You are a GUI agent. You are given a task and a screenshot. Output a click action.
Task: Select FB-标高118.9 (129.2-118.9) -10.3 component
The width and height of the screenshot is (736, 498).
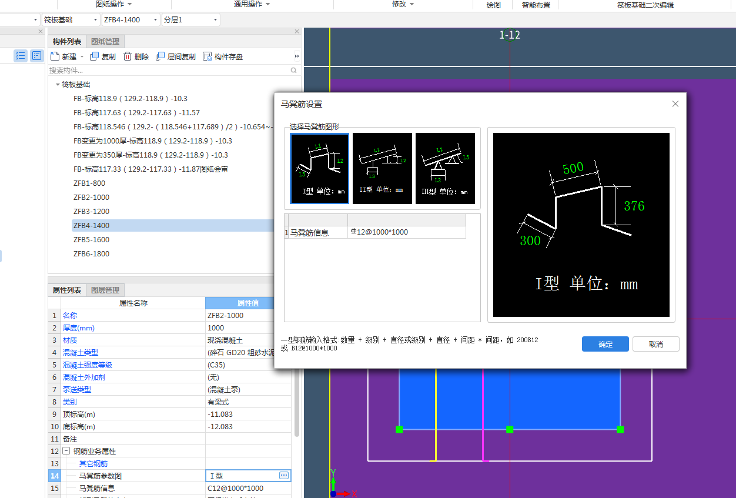131,99
